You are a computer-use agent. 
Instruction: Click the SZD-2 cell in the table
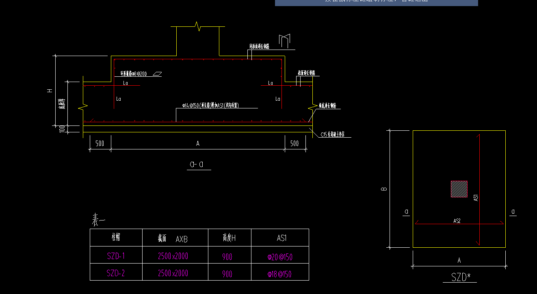[x=116, y=273]
